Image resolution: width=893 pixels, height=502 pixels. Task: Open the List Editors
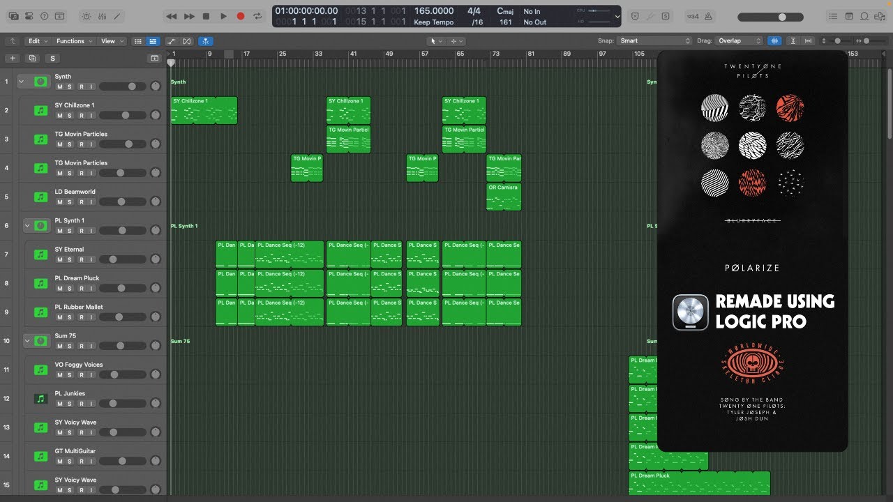[834, 16]
